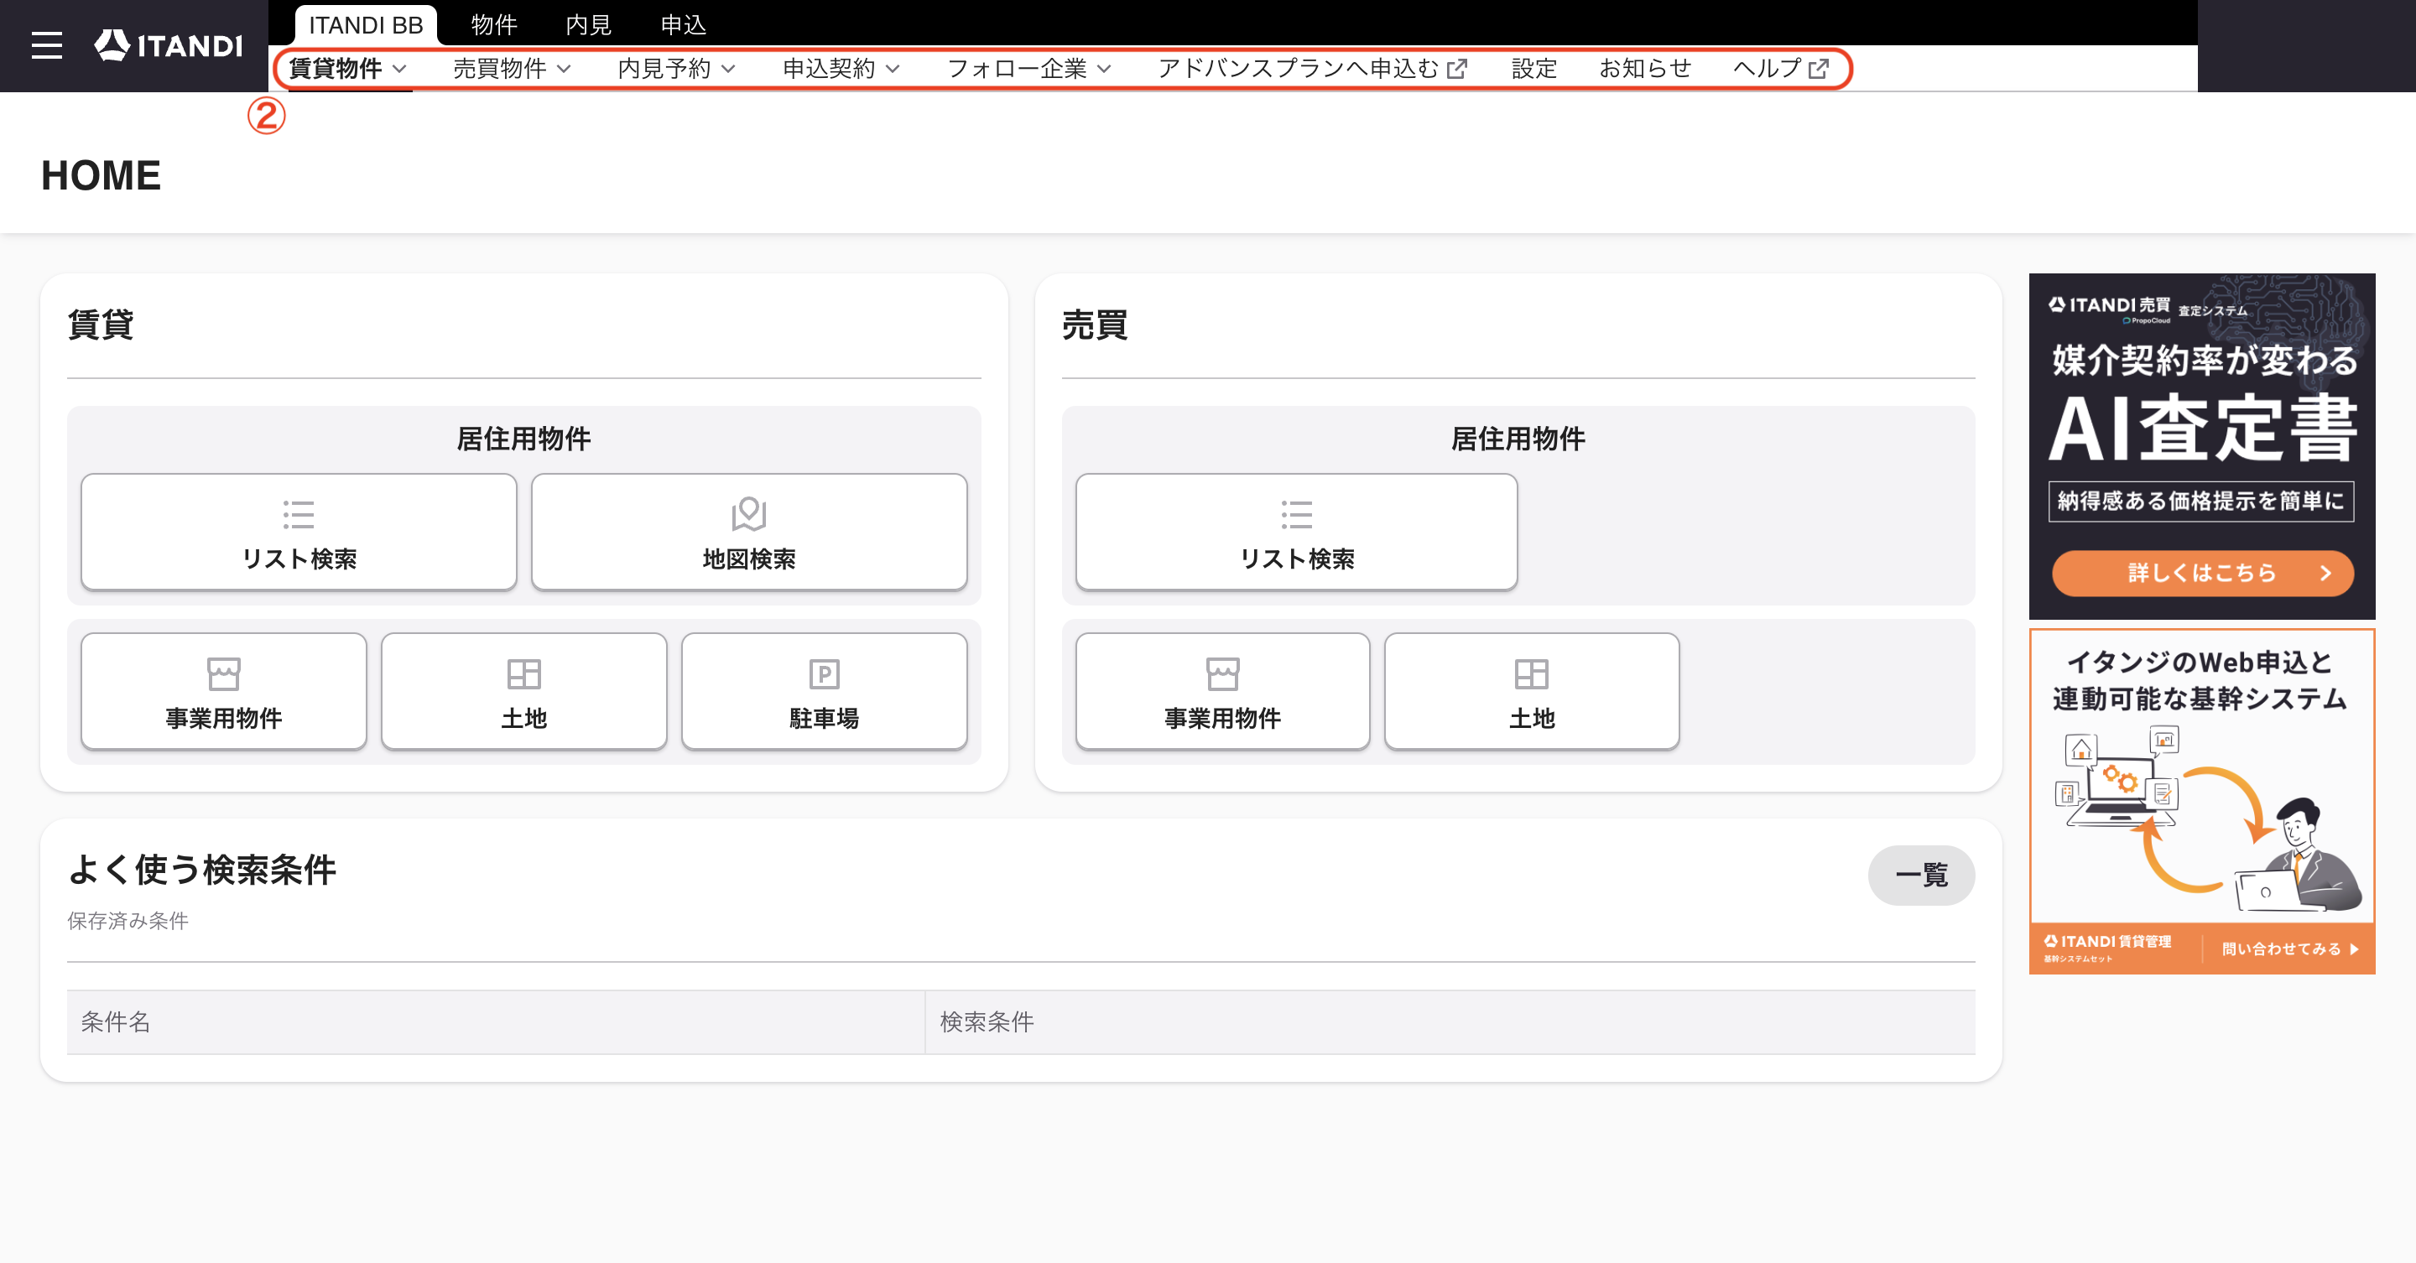Click the 検索条件 column header
Screen dimensions: 2416x1263
(x=1450, y=1022)
